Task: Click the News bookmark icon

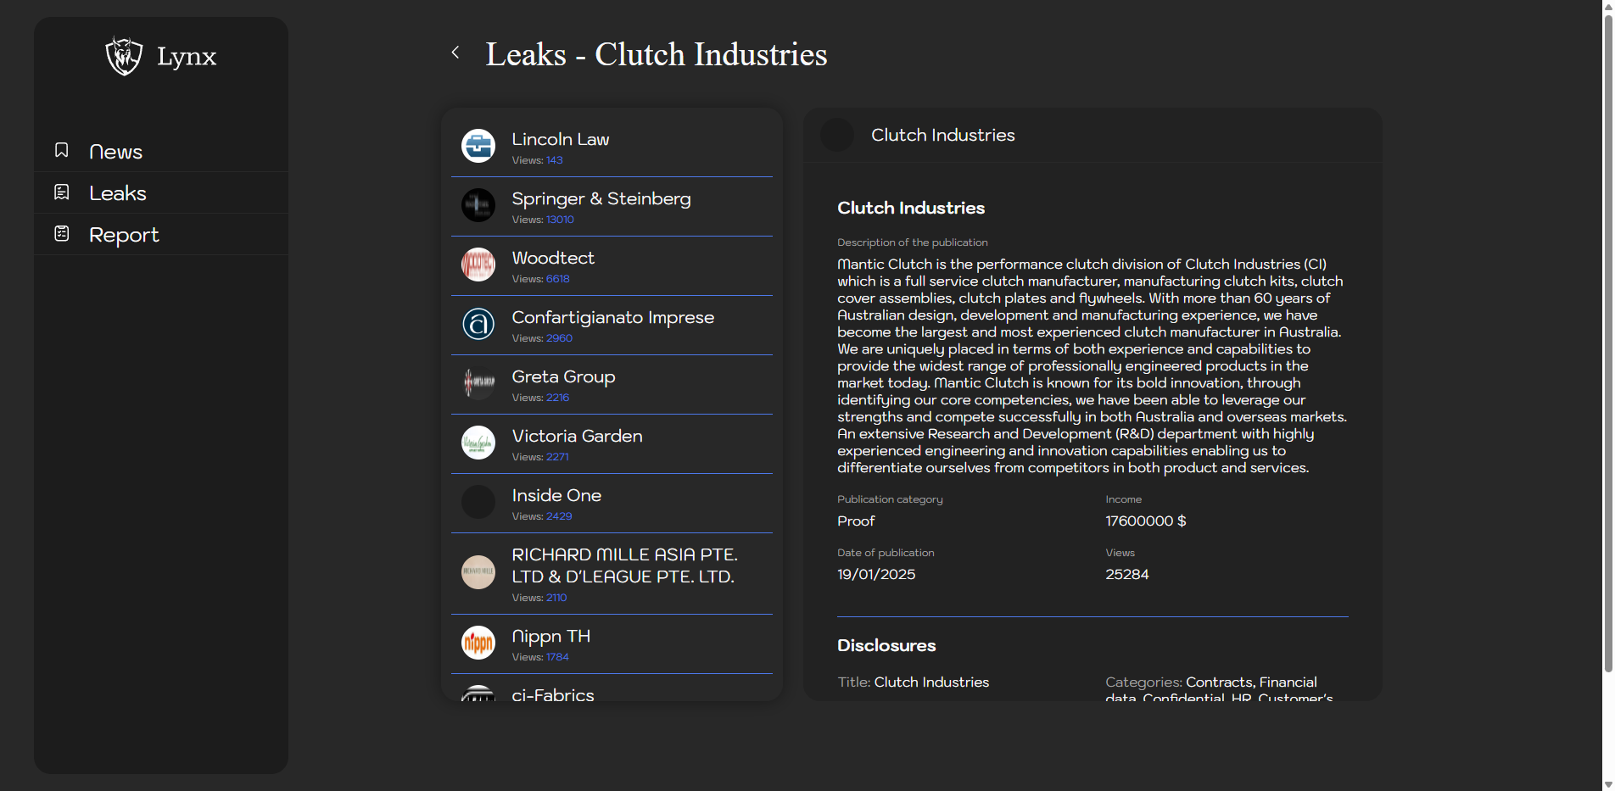Action: coord(62,150)
